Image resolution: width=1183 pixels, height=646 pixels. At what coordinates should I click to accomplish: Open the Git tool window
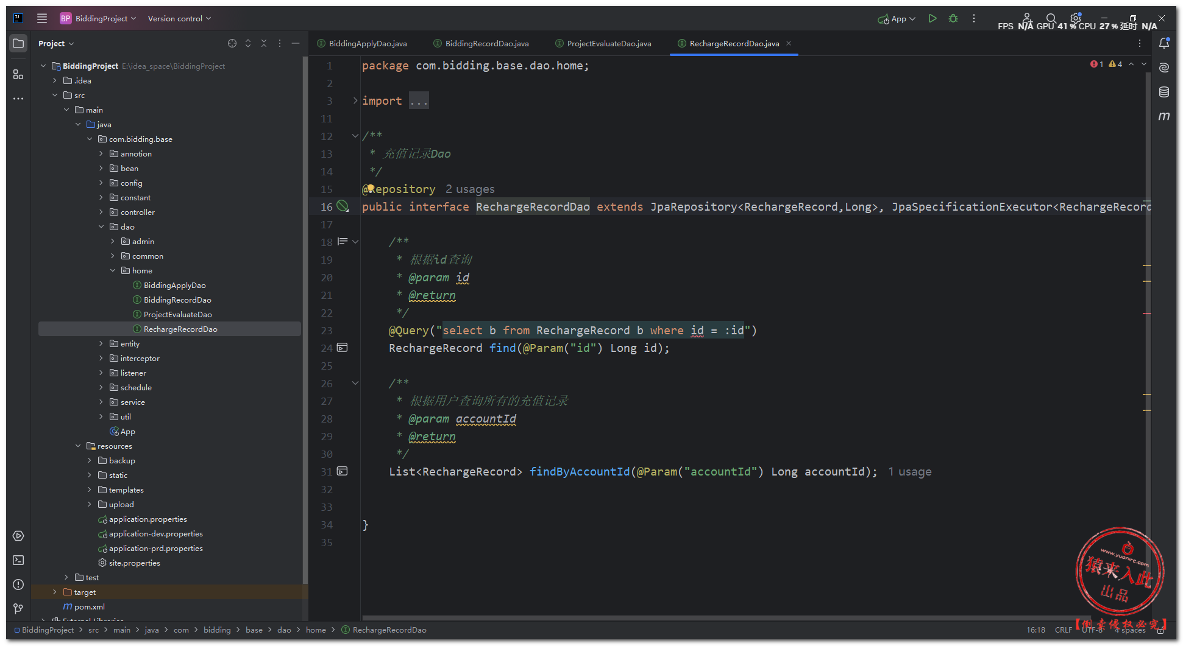pos(18,609)
